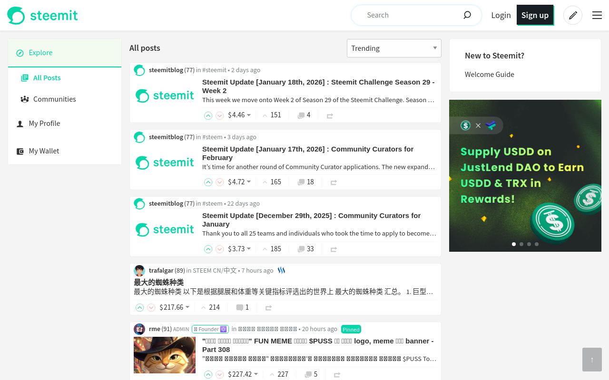Expand payout details for $227.42
Viewport: 609px width, 380px height.
[x=243, y=375]
